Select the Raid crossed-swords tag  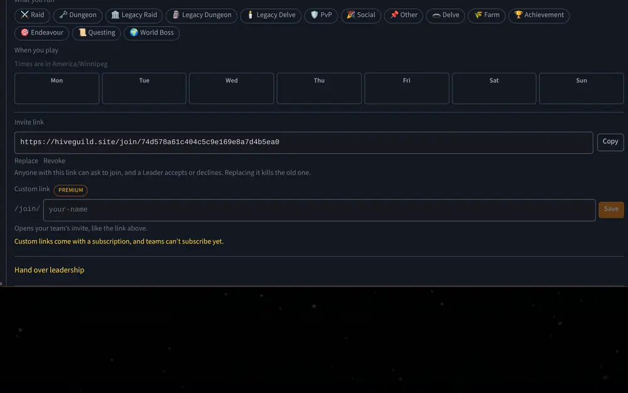click(32, 15)
